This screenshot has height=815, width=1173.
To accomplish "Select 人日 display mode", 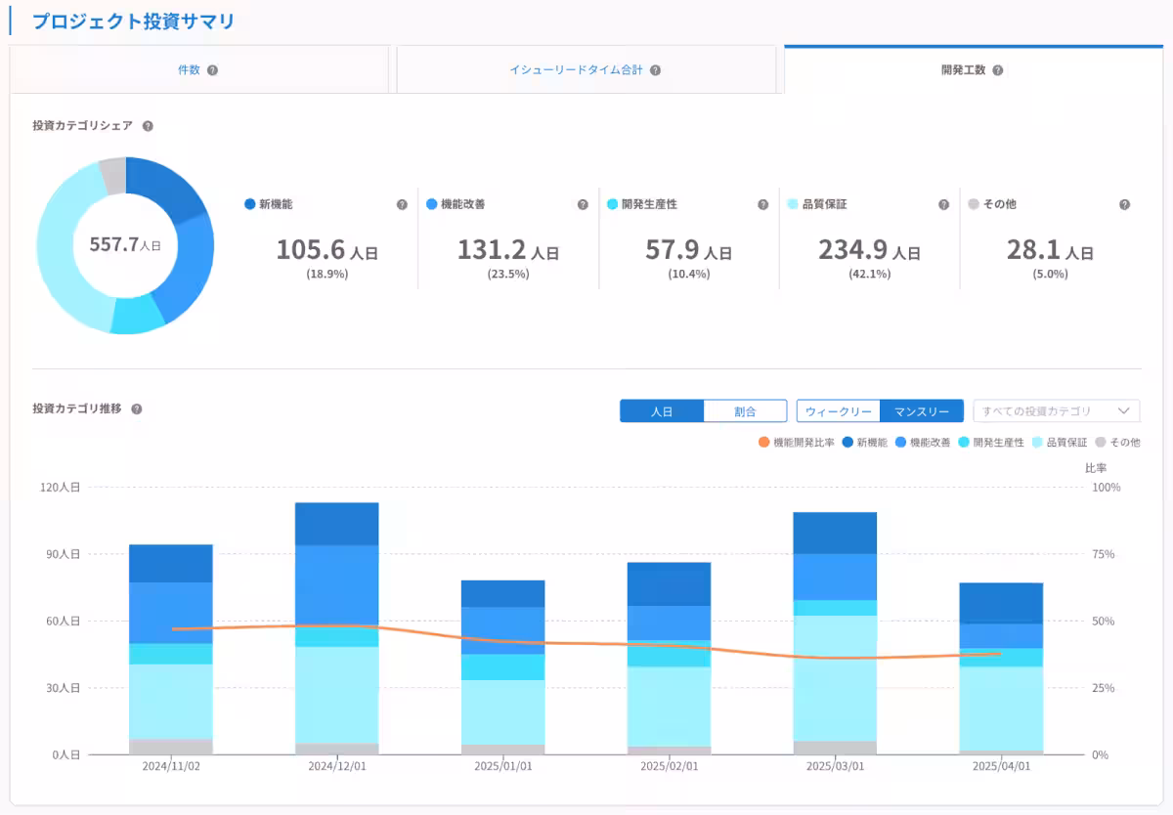I will coord(662,411).
